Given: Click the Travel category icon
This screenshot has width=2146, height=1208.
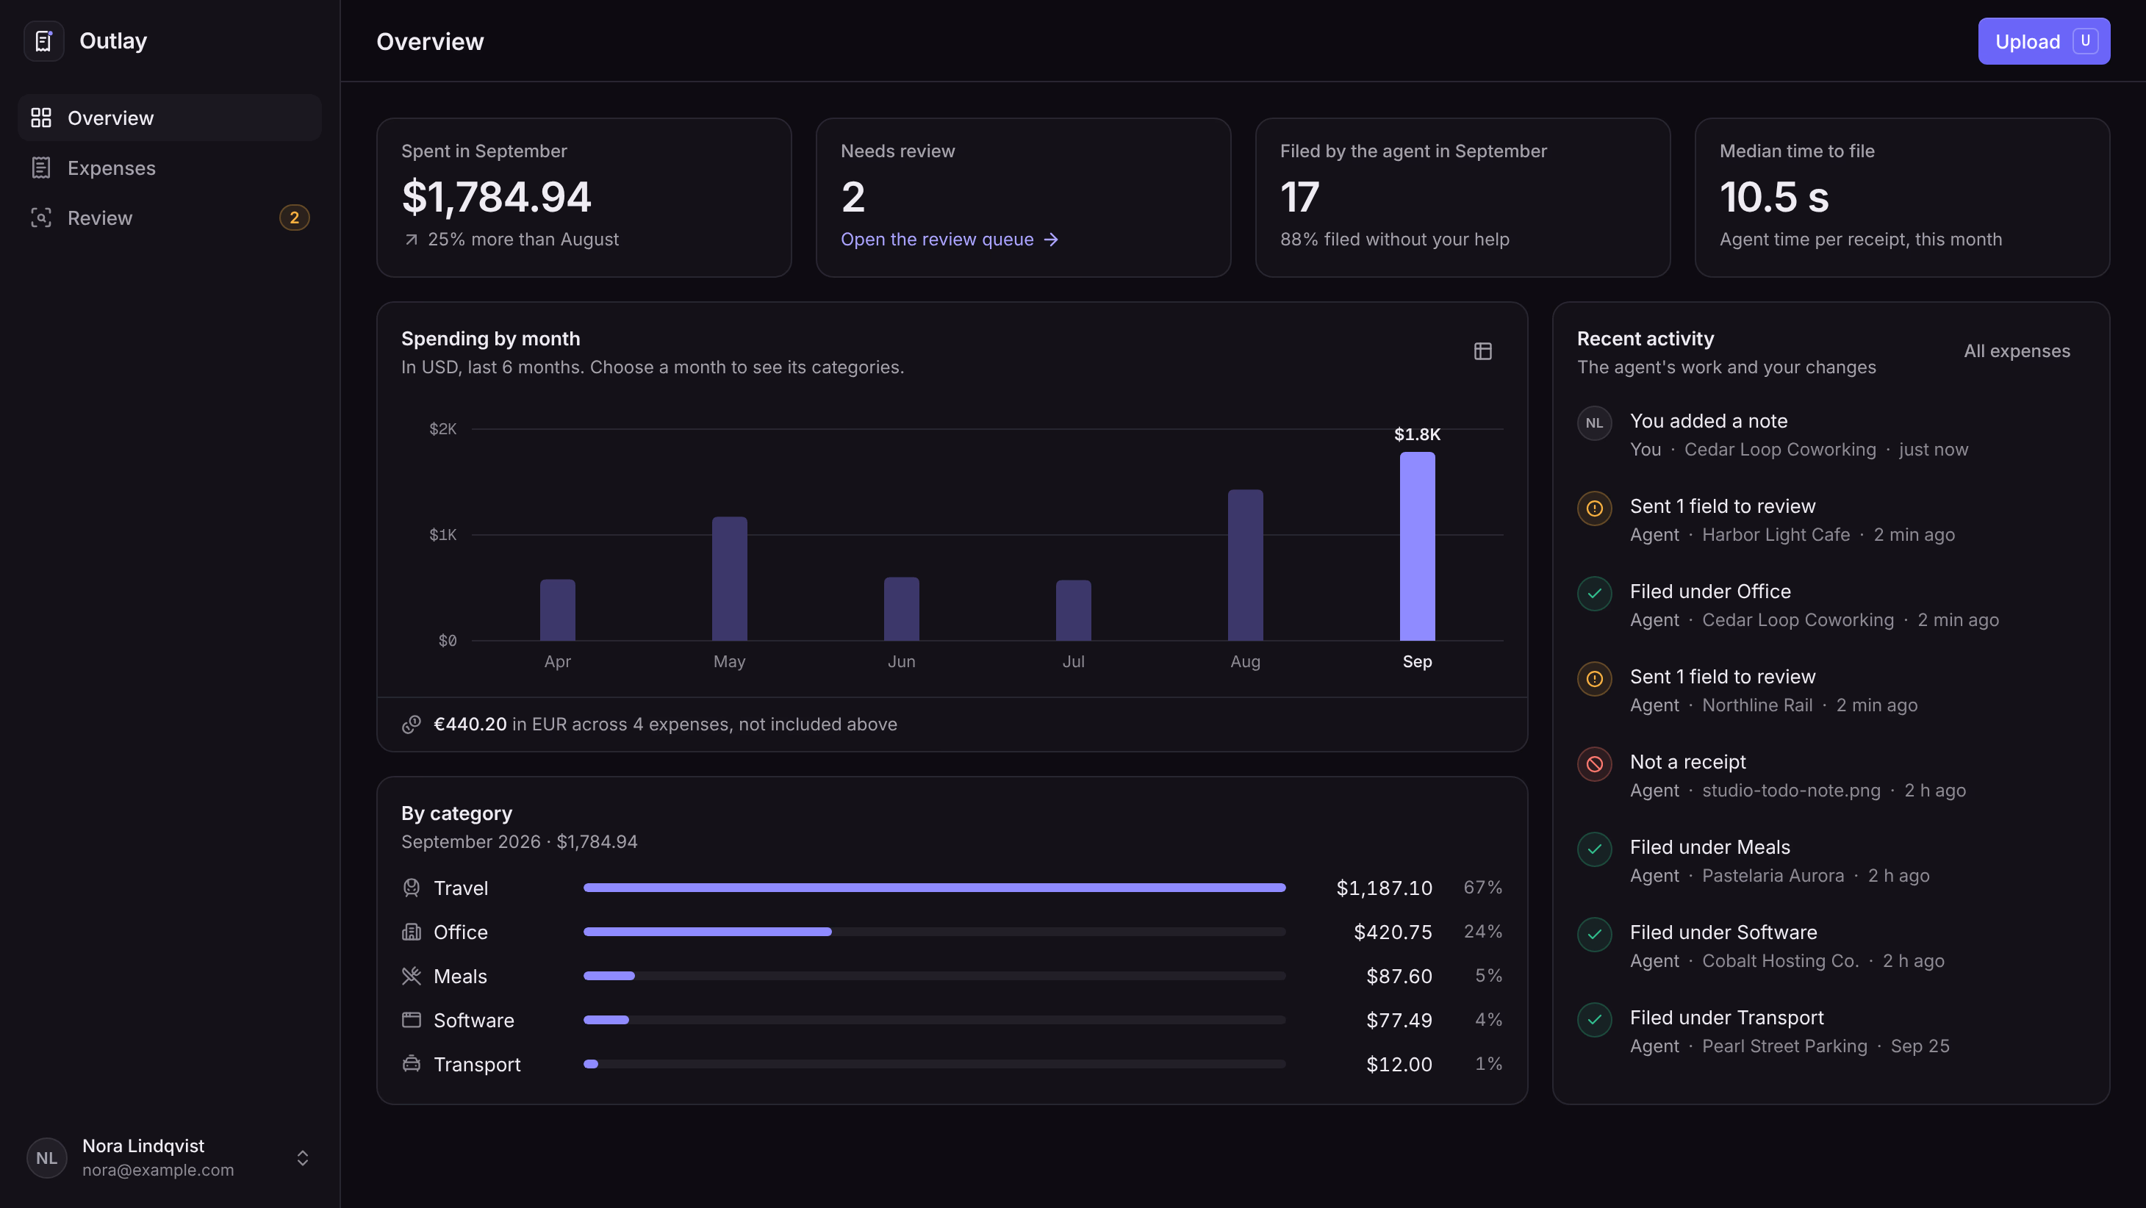Looking at the screenshot, I should point(412,887).
